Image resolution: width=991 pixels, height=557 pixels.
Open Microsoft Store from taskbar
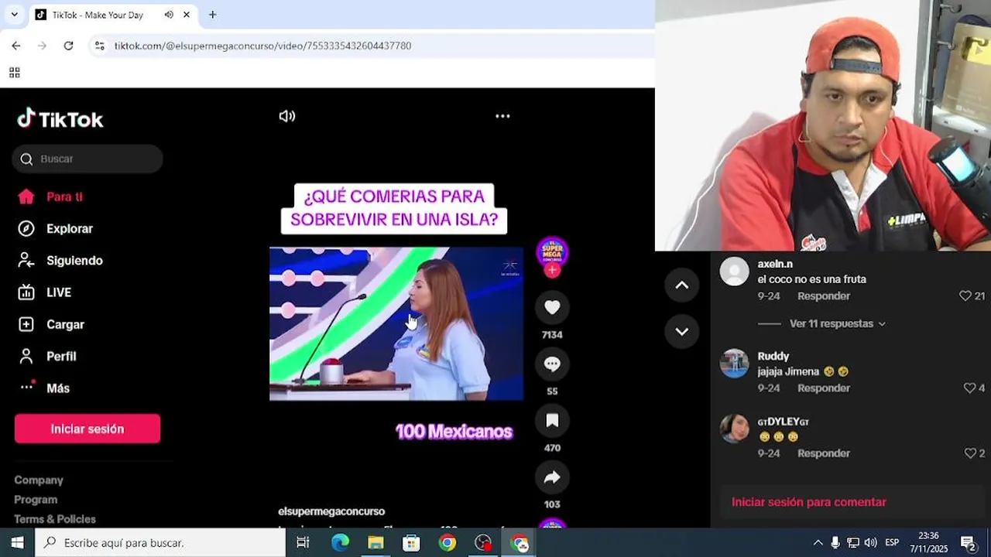point(411,542)
